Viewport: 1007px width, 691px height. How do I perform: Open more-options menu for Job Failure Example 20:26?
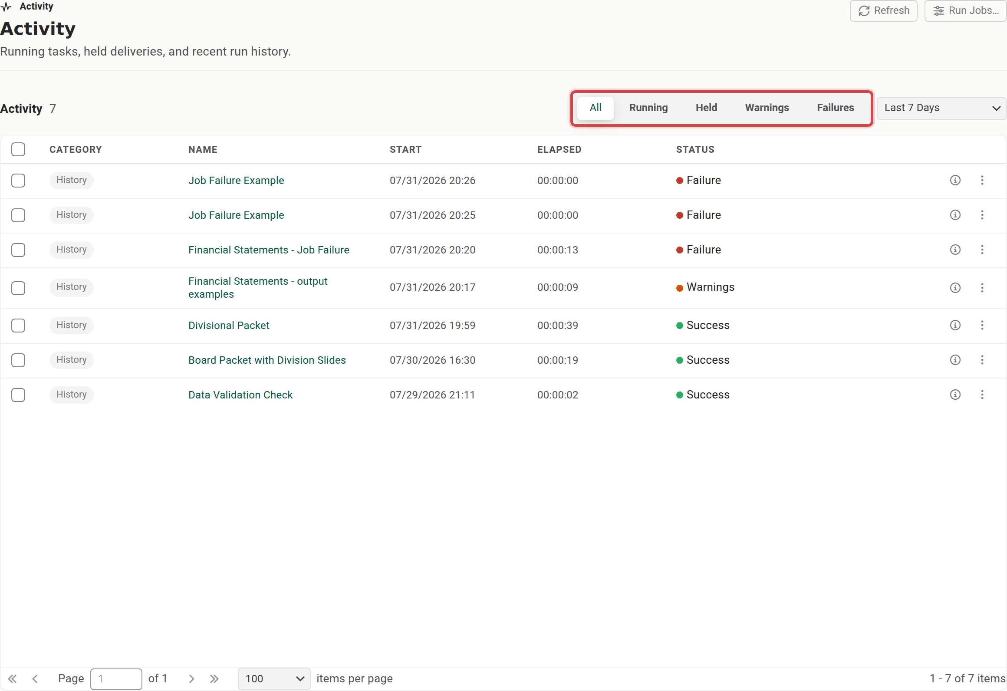[982, 180]
